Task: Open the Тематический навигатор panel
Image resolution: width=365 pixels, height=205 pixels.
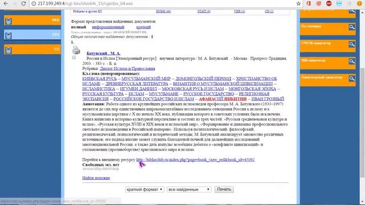Action: tap(328, 80)
